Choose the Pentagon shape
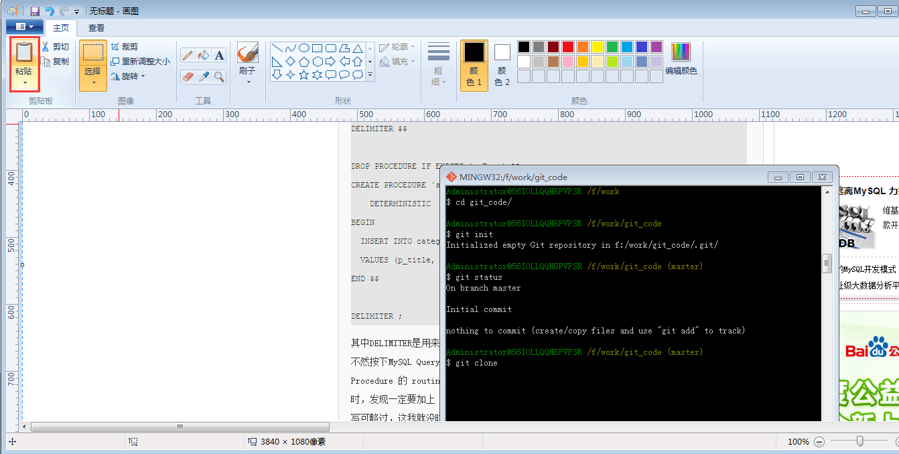This screenshot has height=454, width=899. tap(303, 62)
